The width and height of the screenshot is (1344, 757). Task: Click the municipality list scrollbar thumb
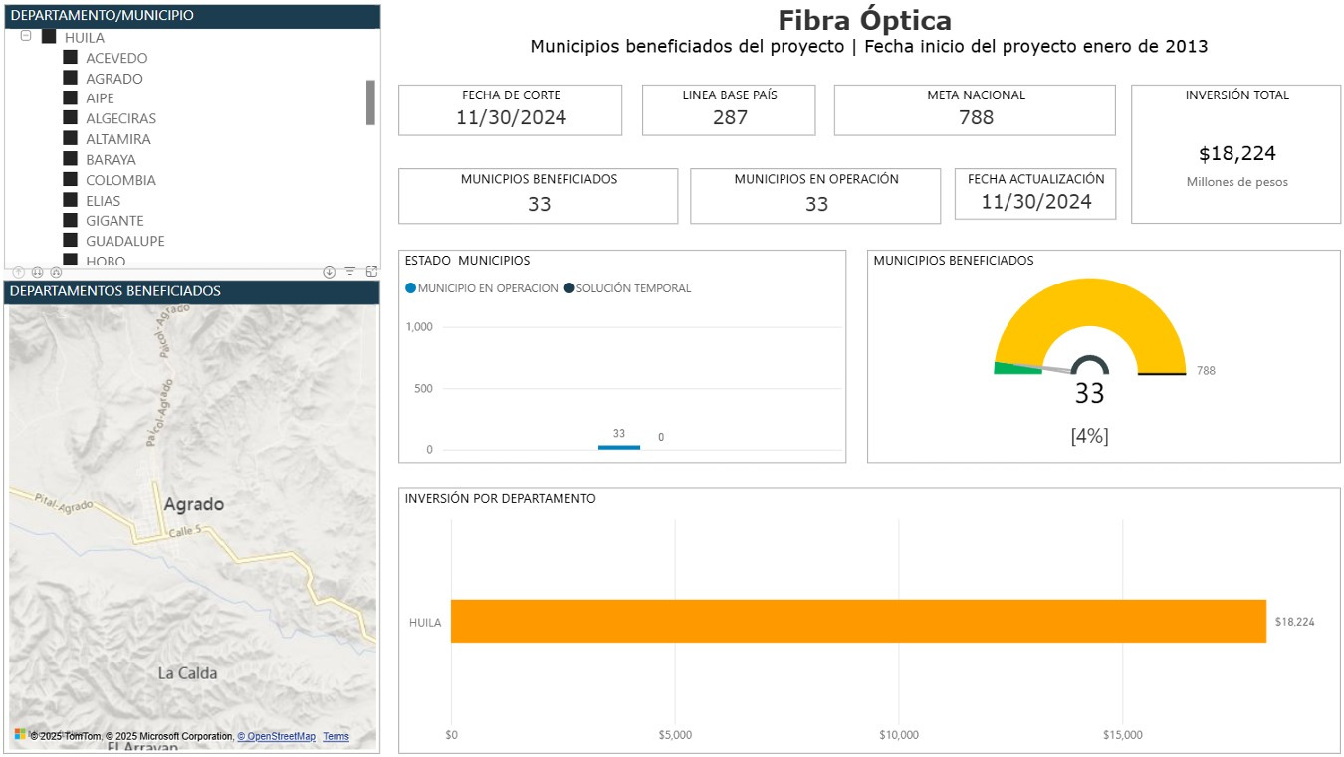[370, 102]
